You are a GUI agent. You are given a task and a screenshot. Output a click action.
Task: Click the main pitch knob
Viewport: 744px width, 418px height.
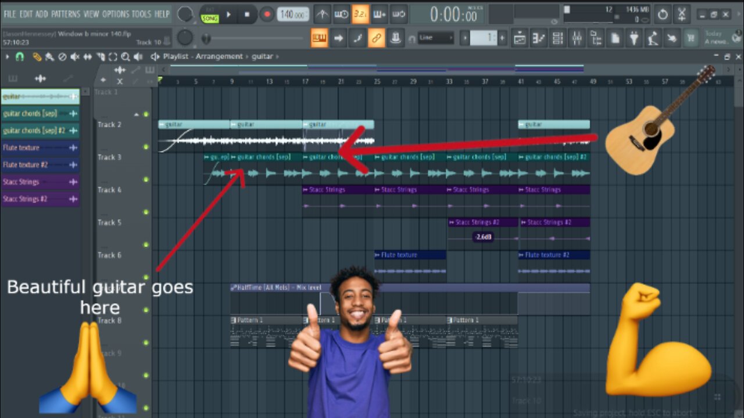pyautogui.click(x=185, y=38)
